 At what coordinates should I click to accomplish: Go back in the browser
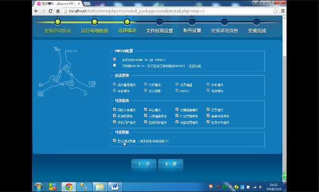click(36, 11)
